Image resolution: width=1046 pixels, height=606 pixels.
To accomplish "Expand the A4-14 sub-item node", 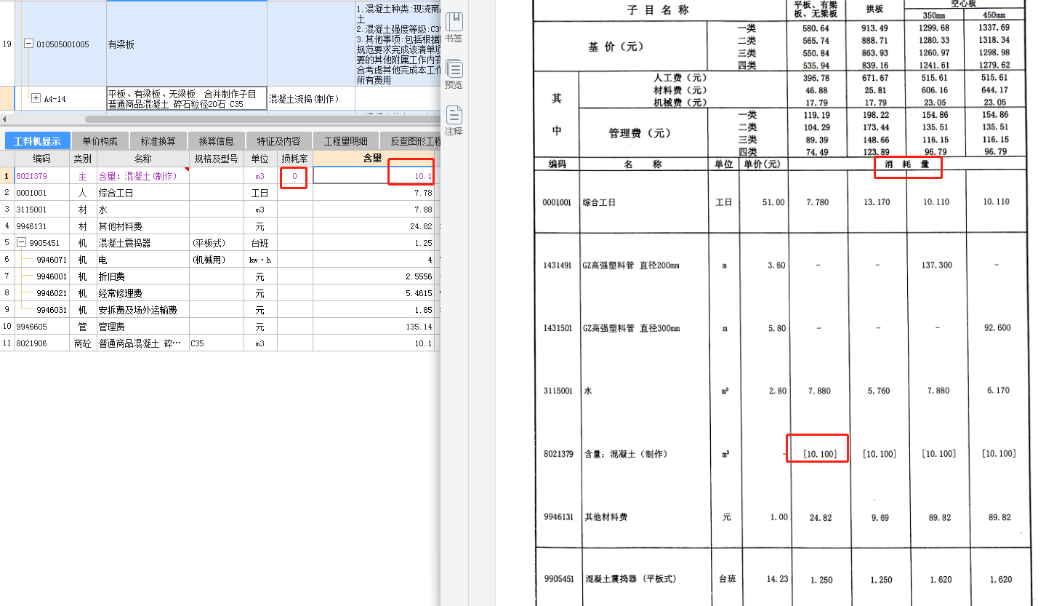I will pyautogui.click(x=36, y=98).
